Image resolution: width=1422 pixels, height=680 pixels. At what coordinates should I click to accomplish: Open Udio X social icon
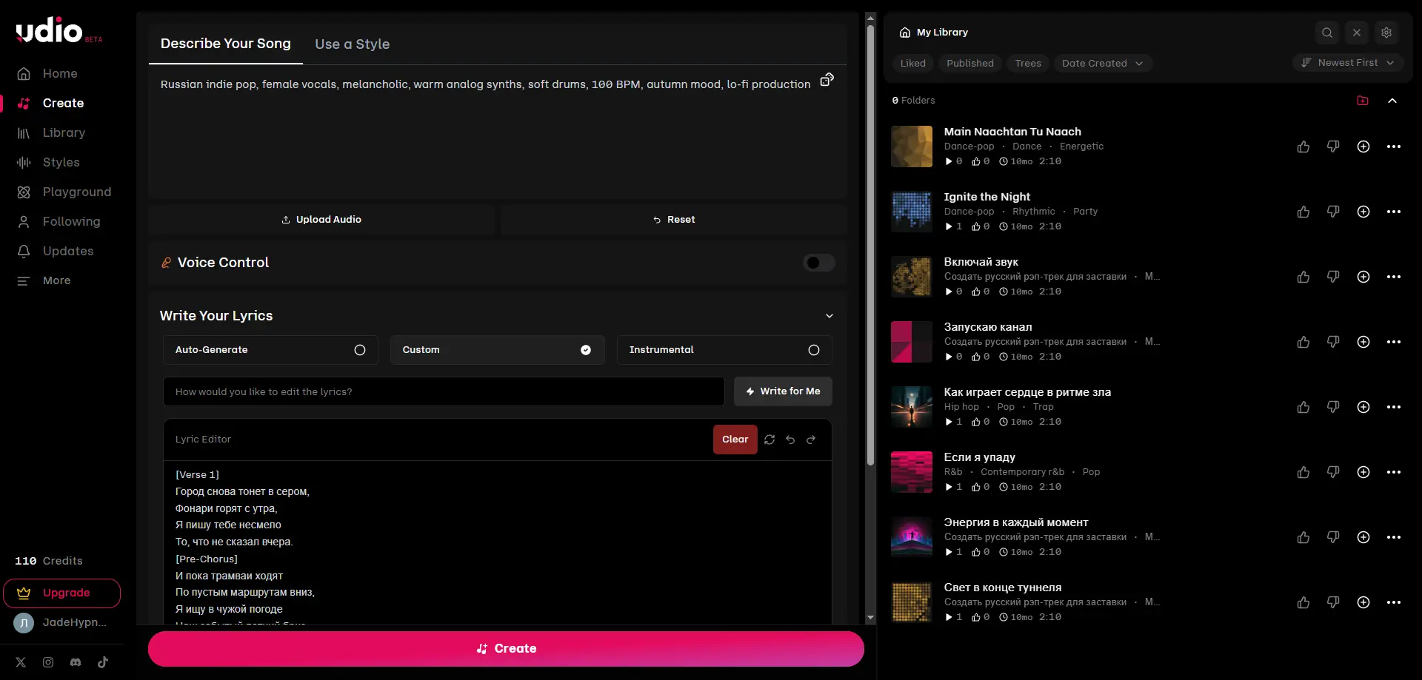(x=21, y=662)
